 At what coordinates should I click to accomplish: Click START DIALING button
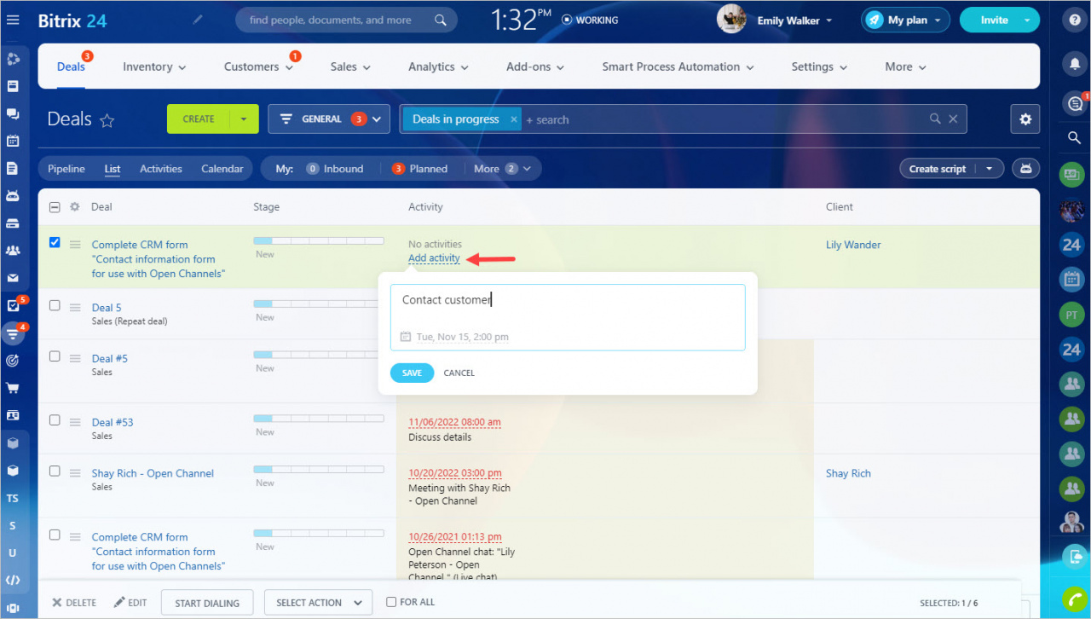point(207,603)
